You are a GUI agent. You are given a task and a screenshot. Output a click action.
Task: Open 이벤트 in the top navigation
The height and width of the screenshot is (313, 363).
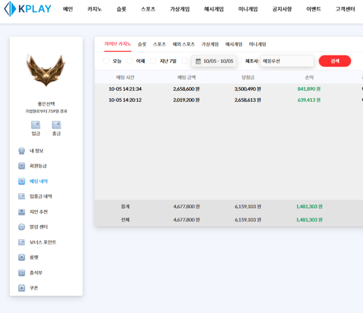[314, 9]
